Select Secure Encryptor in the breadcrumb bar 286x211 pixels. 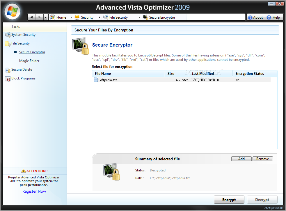(x=162, y=17)
